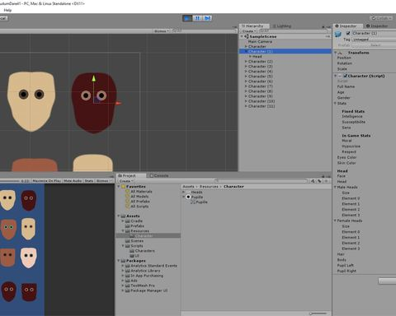The height and width of the screenshot is (316, 396).
Task: Advance one frame with the Step button
Action: coord(207,18)
